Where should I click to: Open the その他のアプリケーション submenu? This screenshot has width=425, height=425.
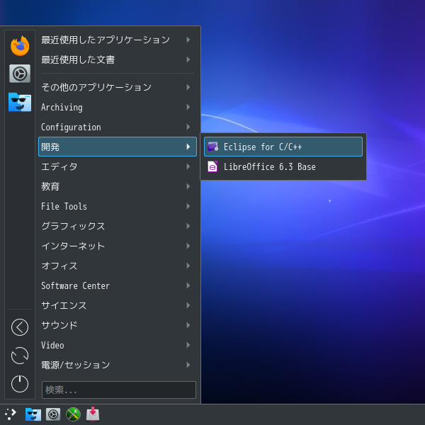118,87
